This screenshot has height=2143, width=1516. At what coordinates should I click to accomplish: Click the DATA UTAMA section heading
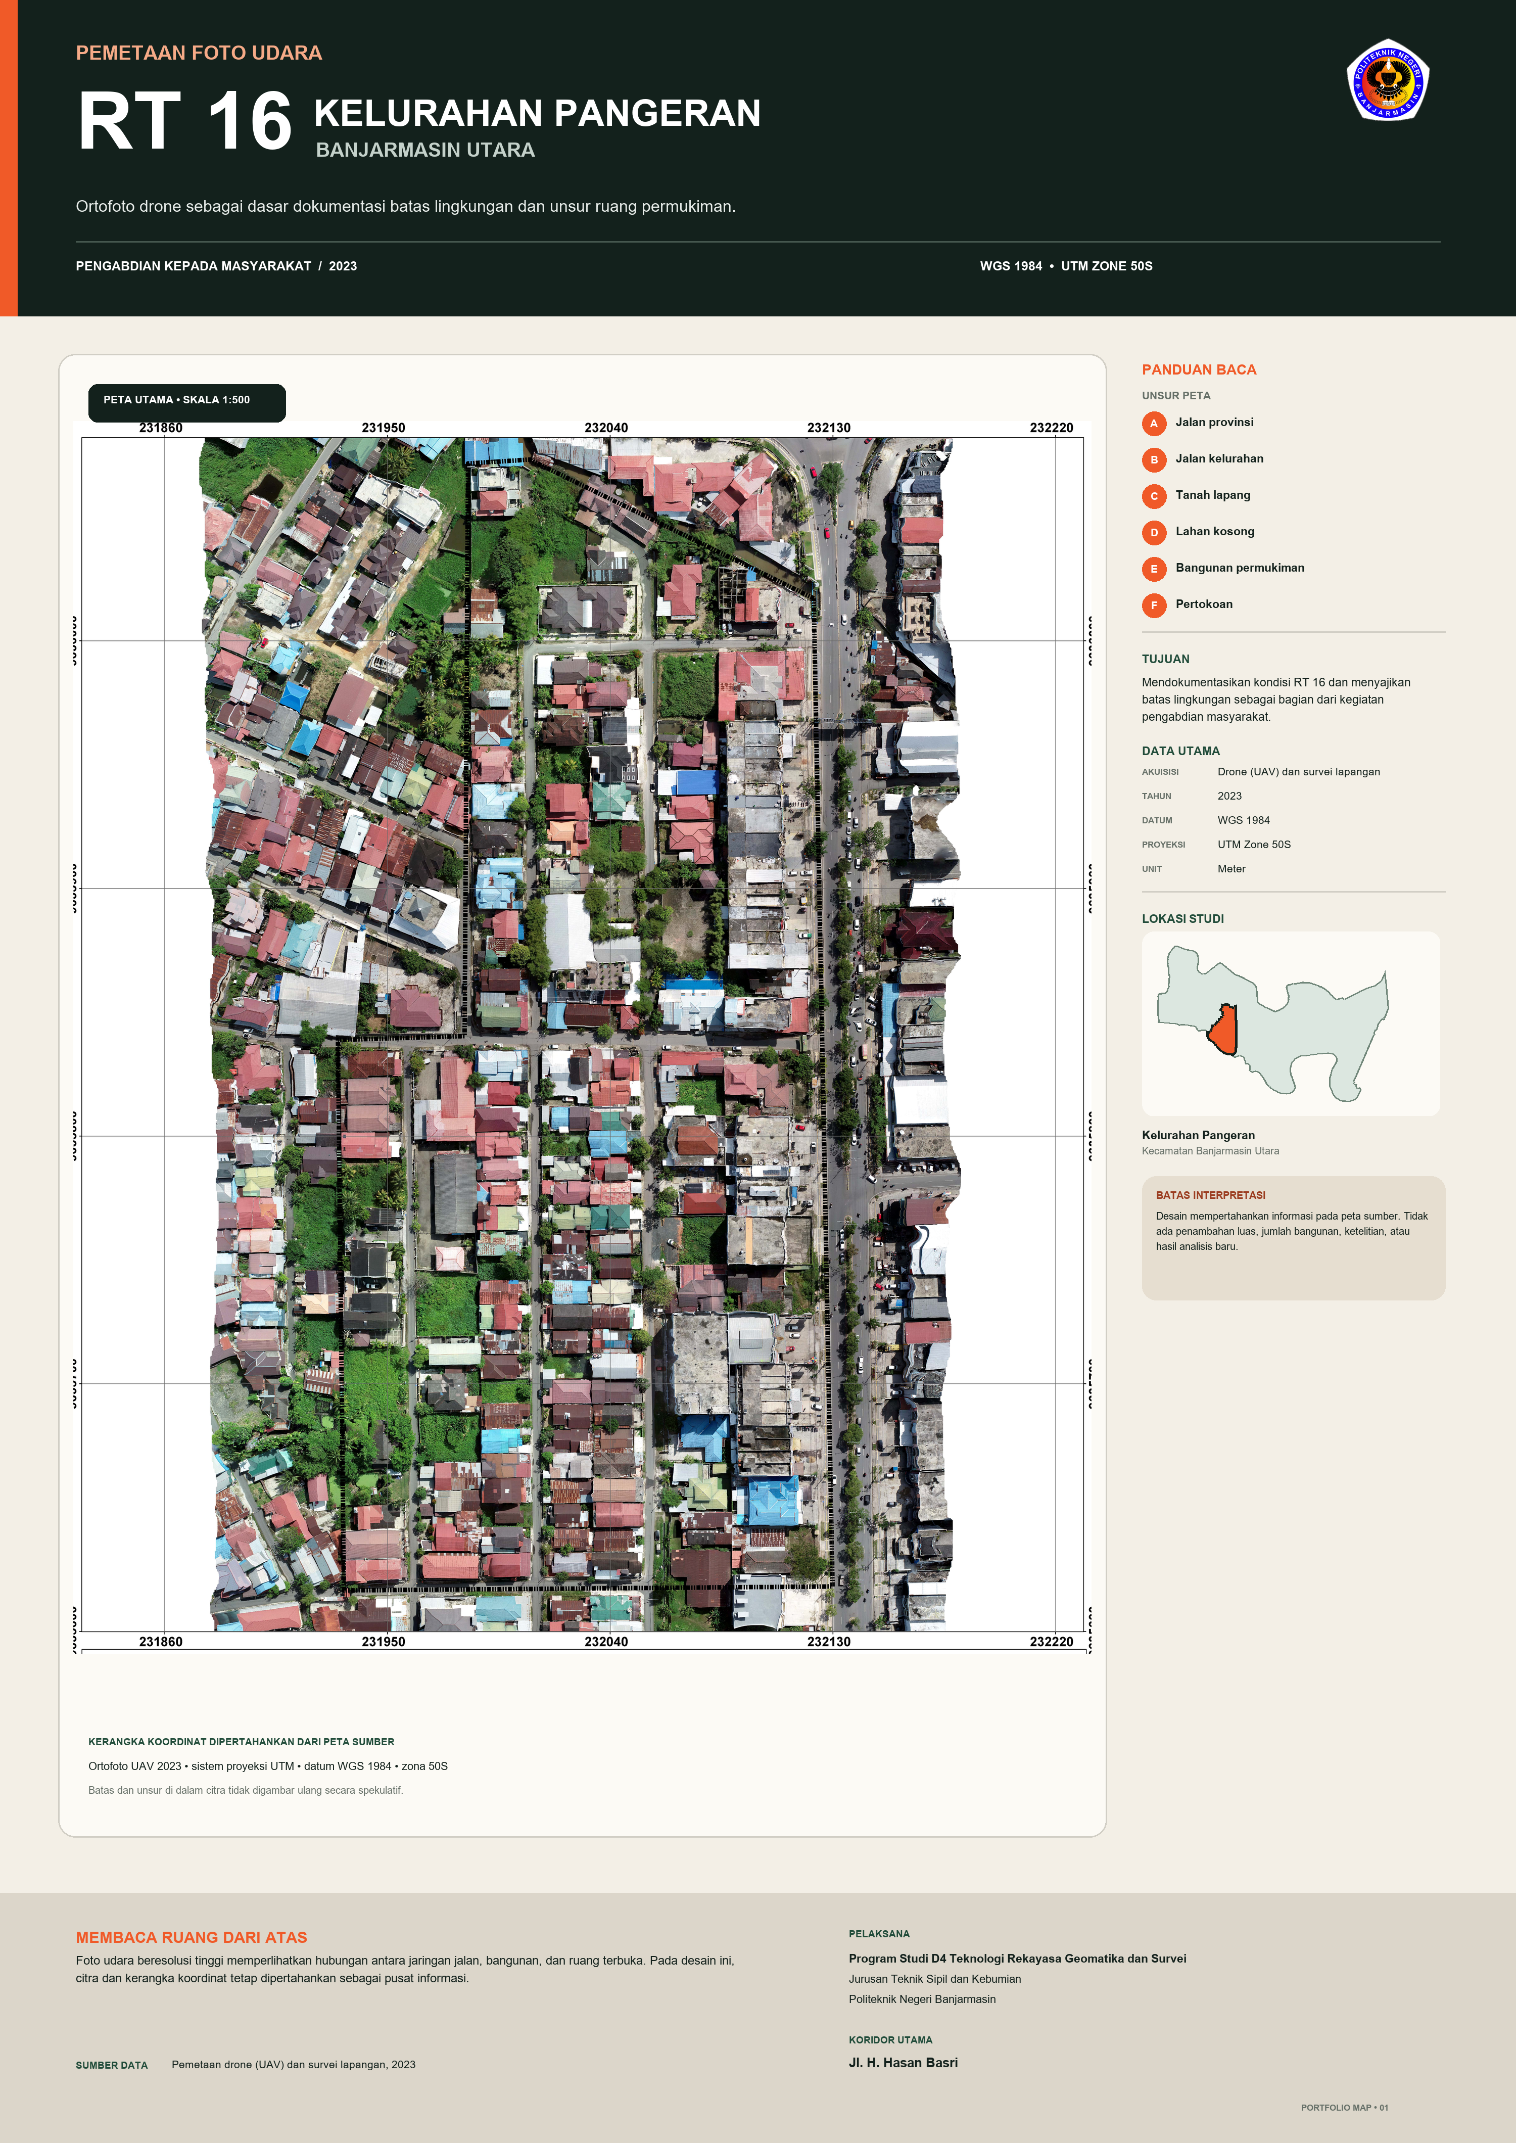[x=1181, y=752]
